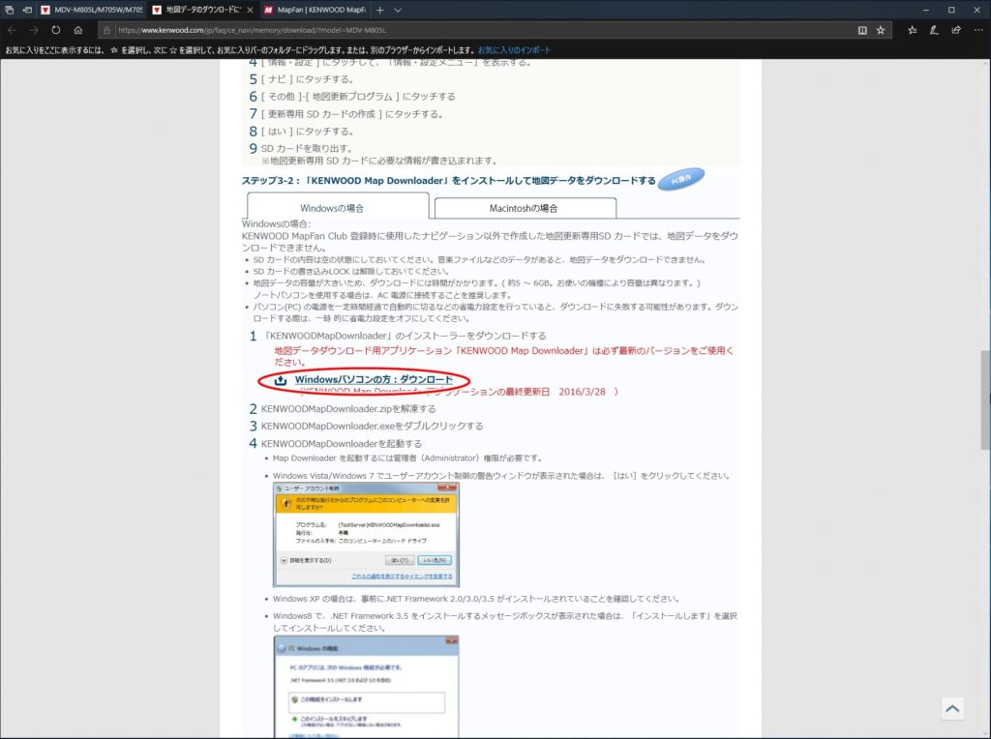This screenshot has height=739, width=991.
Task: Go forward to the next page
Action: pos(34,30)
